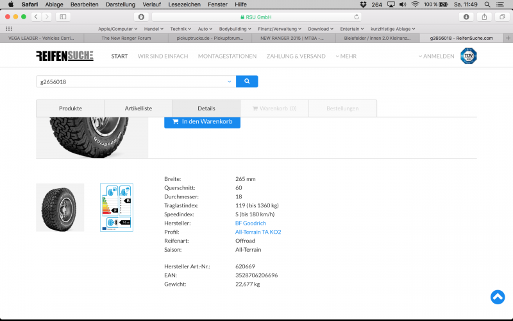Viewport: 513px width, 321px height.
Task: Switch to The New Ranger Forum browser tab
Action: (x=126, y=38)
